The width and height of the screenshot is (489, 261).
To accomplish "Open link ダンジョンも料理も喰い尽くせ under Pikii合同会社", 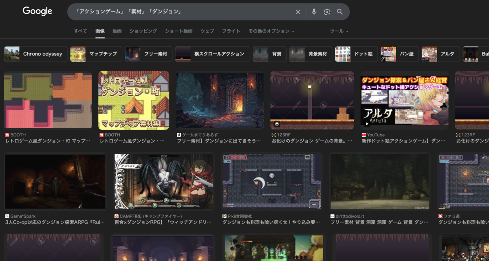I will (271, 222).
